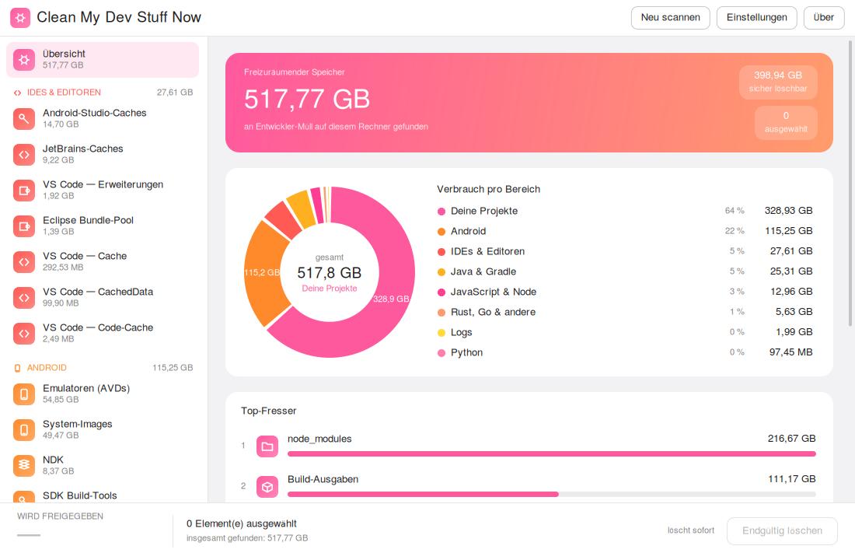Click the Top-Fresser heading
The width and height of the screenshot is (855, 560).
click(269, 411)
